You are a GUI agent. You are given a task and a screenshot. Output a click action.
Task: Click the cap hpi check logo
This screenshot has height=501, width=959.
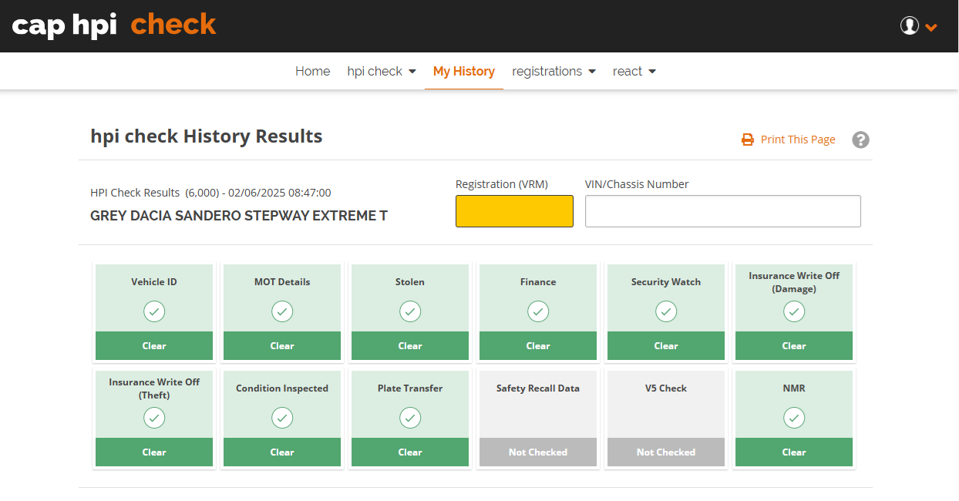[113, 25]
